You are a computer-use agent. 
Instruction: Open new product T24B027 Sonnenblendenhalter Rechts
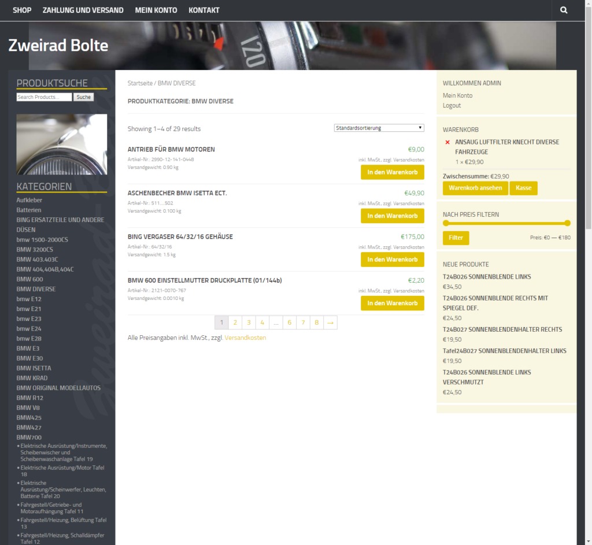click(502, 329)
